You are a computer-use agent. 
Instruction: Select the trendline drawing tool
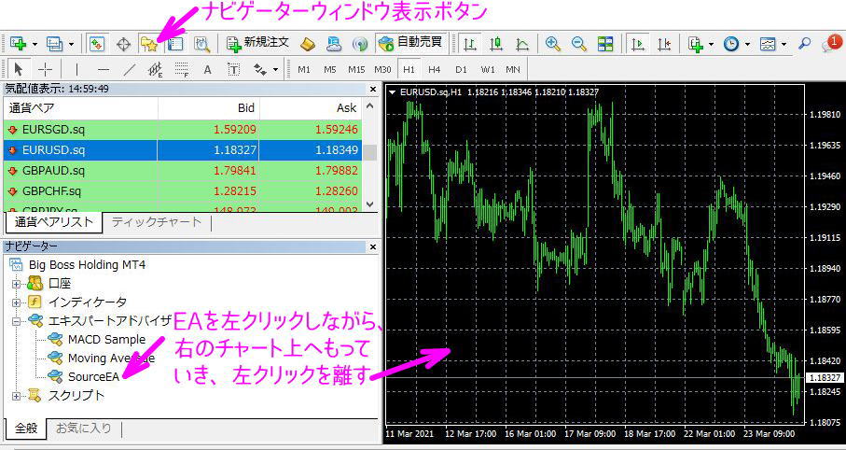129,69
